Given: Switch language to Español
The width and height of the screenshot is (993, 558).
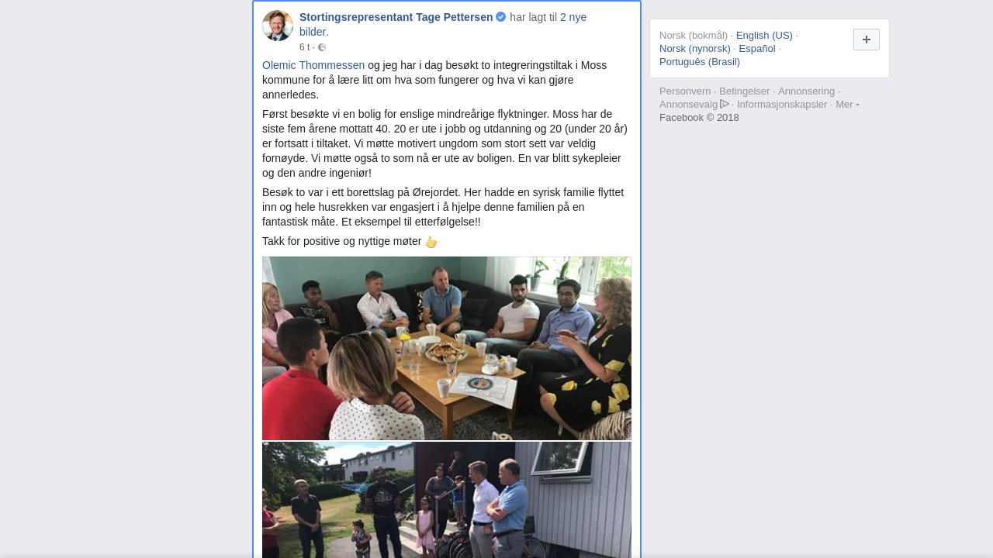Looking at the screenshot, I should [x=757, y=49].
